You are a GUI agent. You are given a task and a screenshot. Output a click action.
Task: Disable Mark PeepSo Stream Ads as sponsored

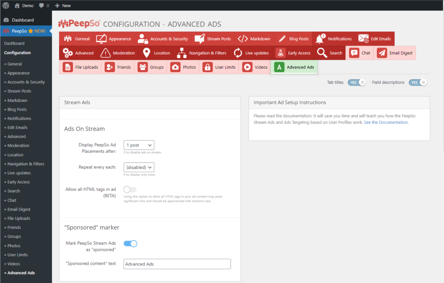(130, 244)
